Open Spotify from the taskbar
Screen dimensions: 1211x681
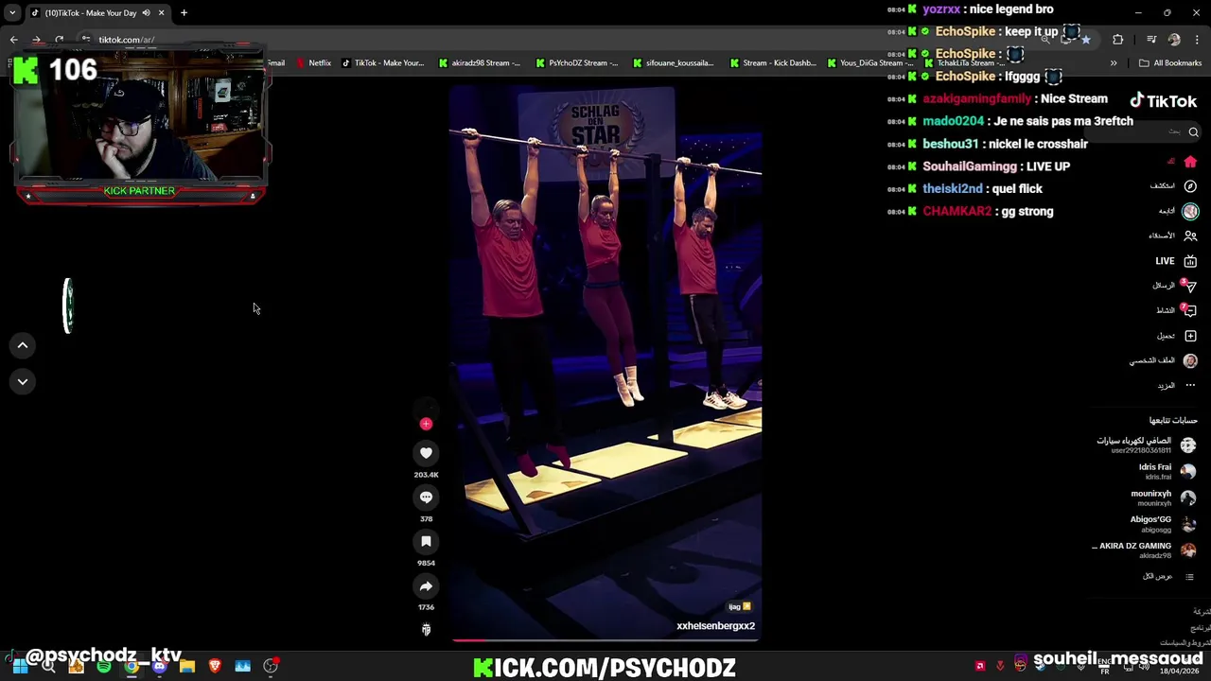coord(104,667)
